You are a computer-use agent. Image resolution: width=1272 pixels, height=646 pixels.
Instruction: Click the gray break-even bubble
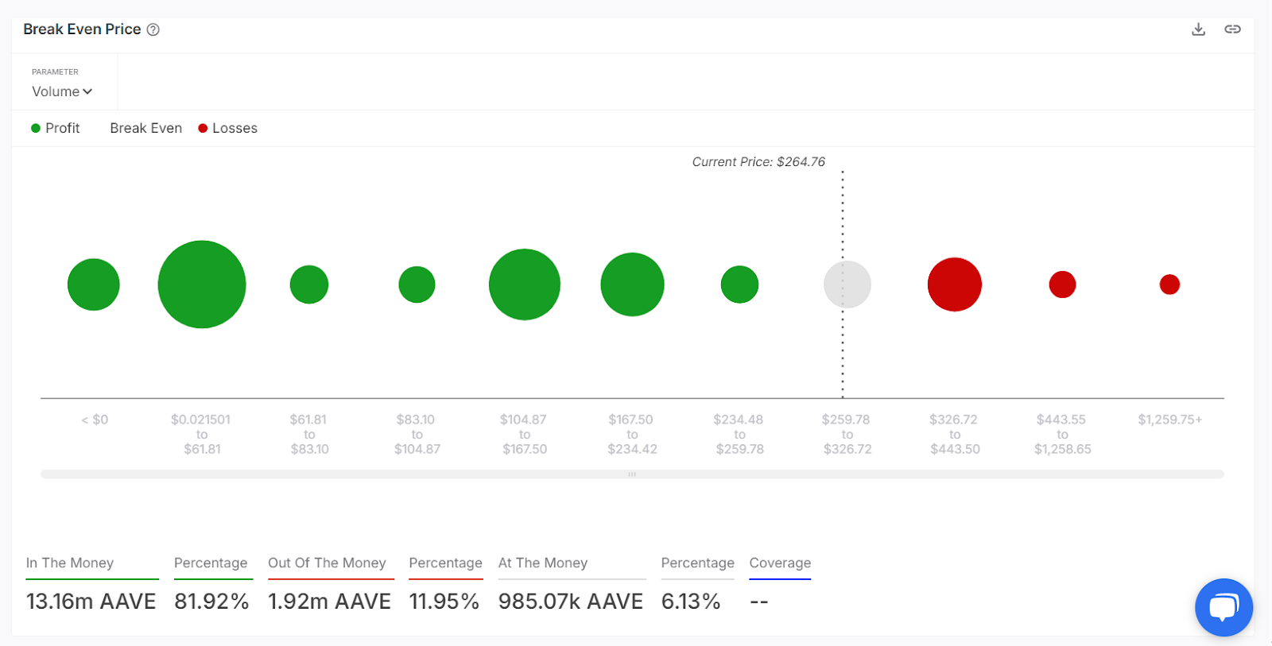pyautogui.click(x=847, y=284)
